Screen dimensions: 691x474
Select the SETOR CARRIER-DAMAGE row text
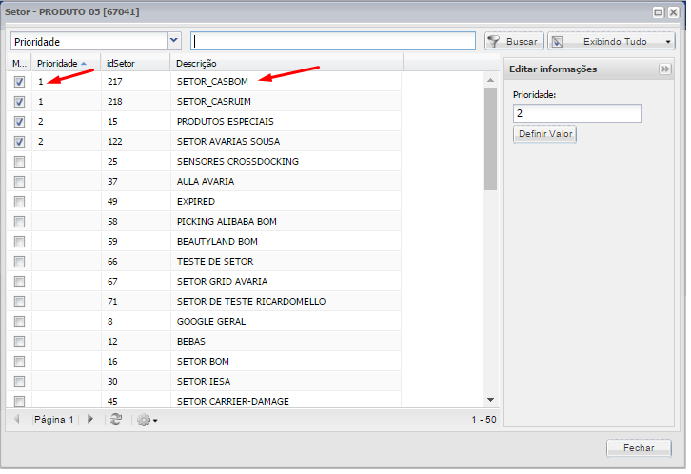click(233, 402)
